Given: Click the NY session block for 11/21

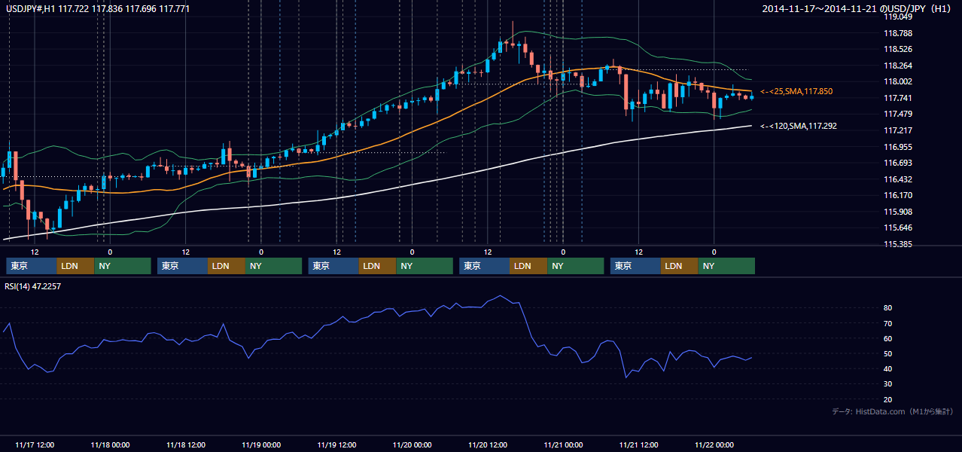Looking at the screenshot, I should 726,266.
